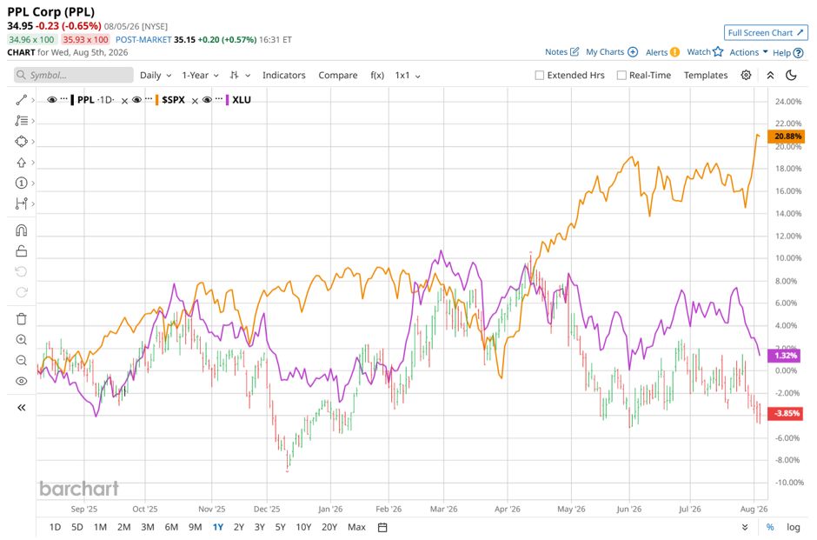Screen dimensions: 817x540
Task: Select the 6M time range
Action: [171, 528]
